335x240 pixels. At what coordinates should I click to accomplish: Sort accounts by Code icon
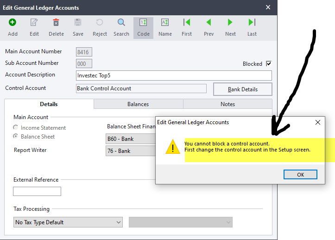tap(143, 23)
